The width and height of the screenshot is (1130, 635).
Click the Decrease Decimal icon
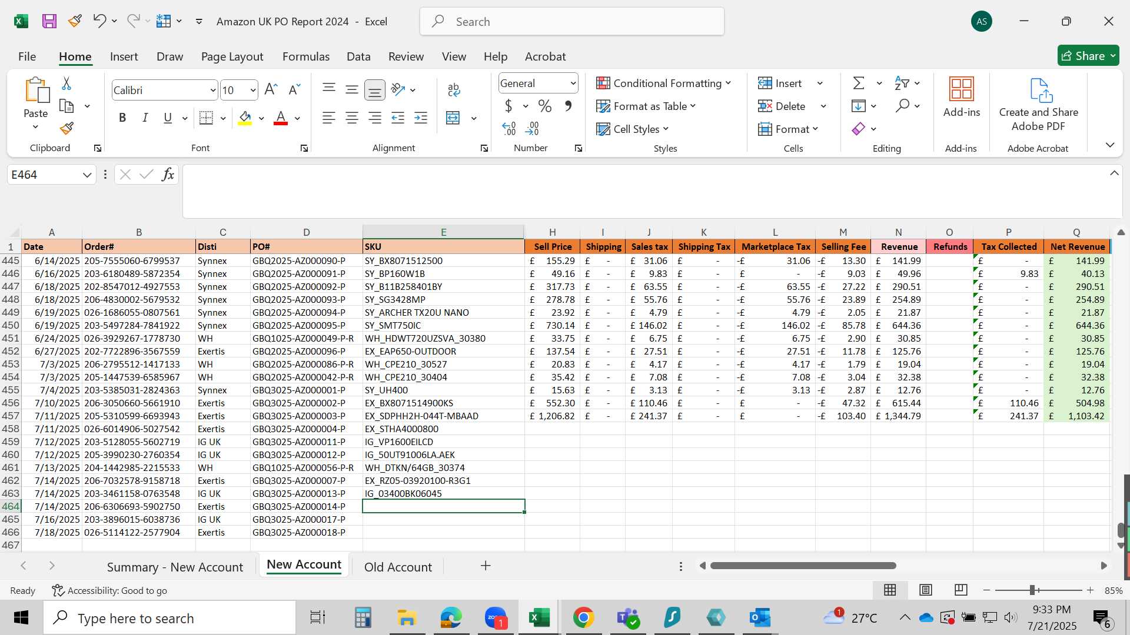click(533, 128)
